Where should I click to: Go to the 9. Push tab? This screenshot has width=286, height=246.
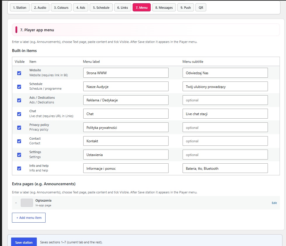(186, 8)
